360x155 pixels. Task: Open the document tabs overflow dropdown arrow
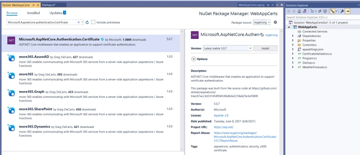277,5
